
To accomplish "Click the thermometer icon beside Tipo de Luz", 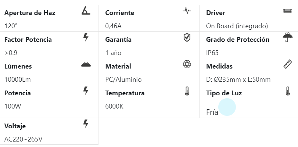I will pos(288,91).
